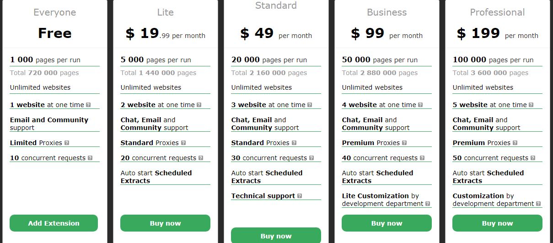Click help icon next to 5 website at one time

click(531, 105)
